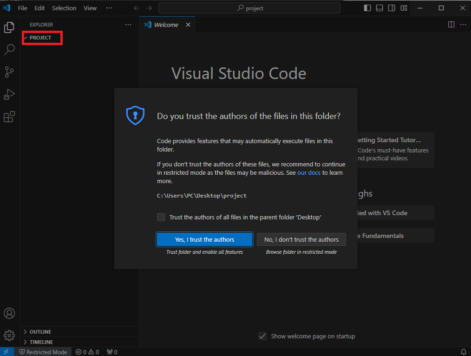Open the Search view in activity bar
Image resolution: width=471 pixels, height=356 pixels.
(x=9, y=50)
